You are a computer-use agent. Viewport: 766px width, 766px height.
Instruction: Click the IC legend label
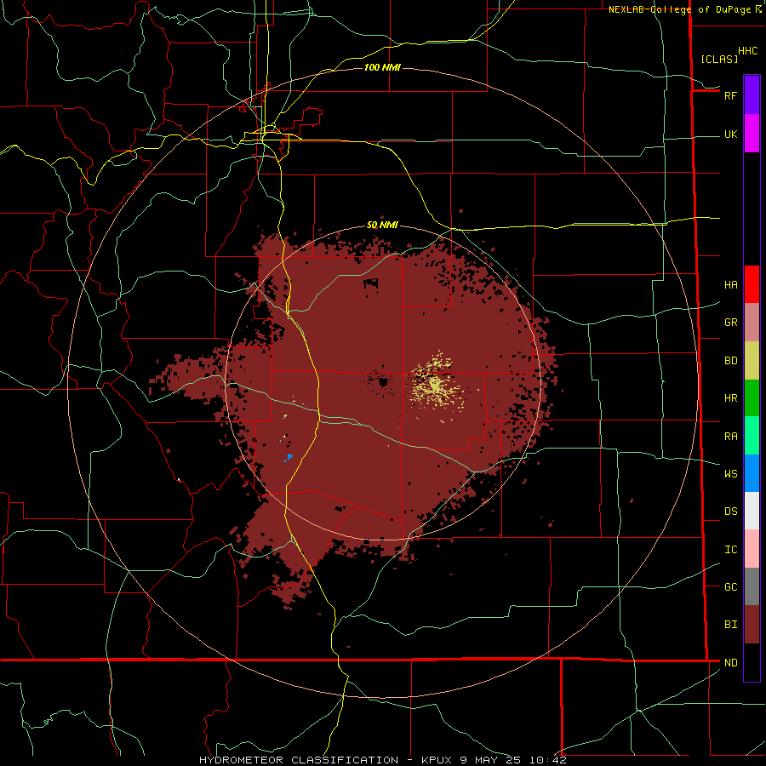(730, 549)
